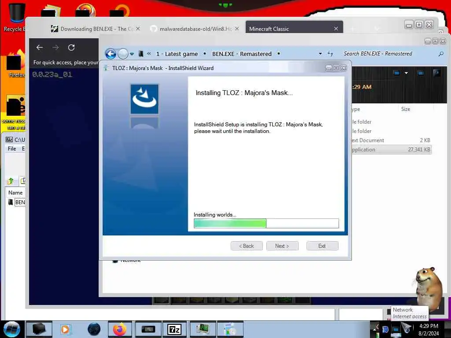Image resolution: width=451 pixels, height=338 pixels.
Task: Open the Firefox desktop shortcut
Action: pos(15,64)
